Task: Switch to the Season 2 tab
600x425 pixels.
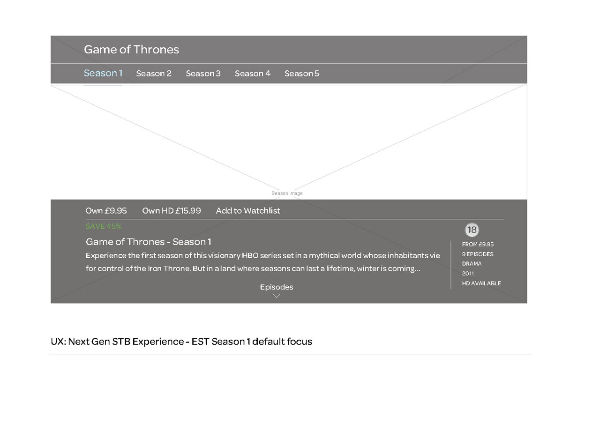Action: point(154,74)
